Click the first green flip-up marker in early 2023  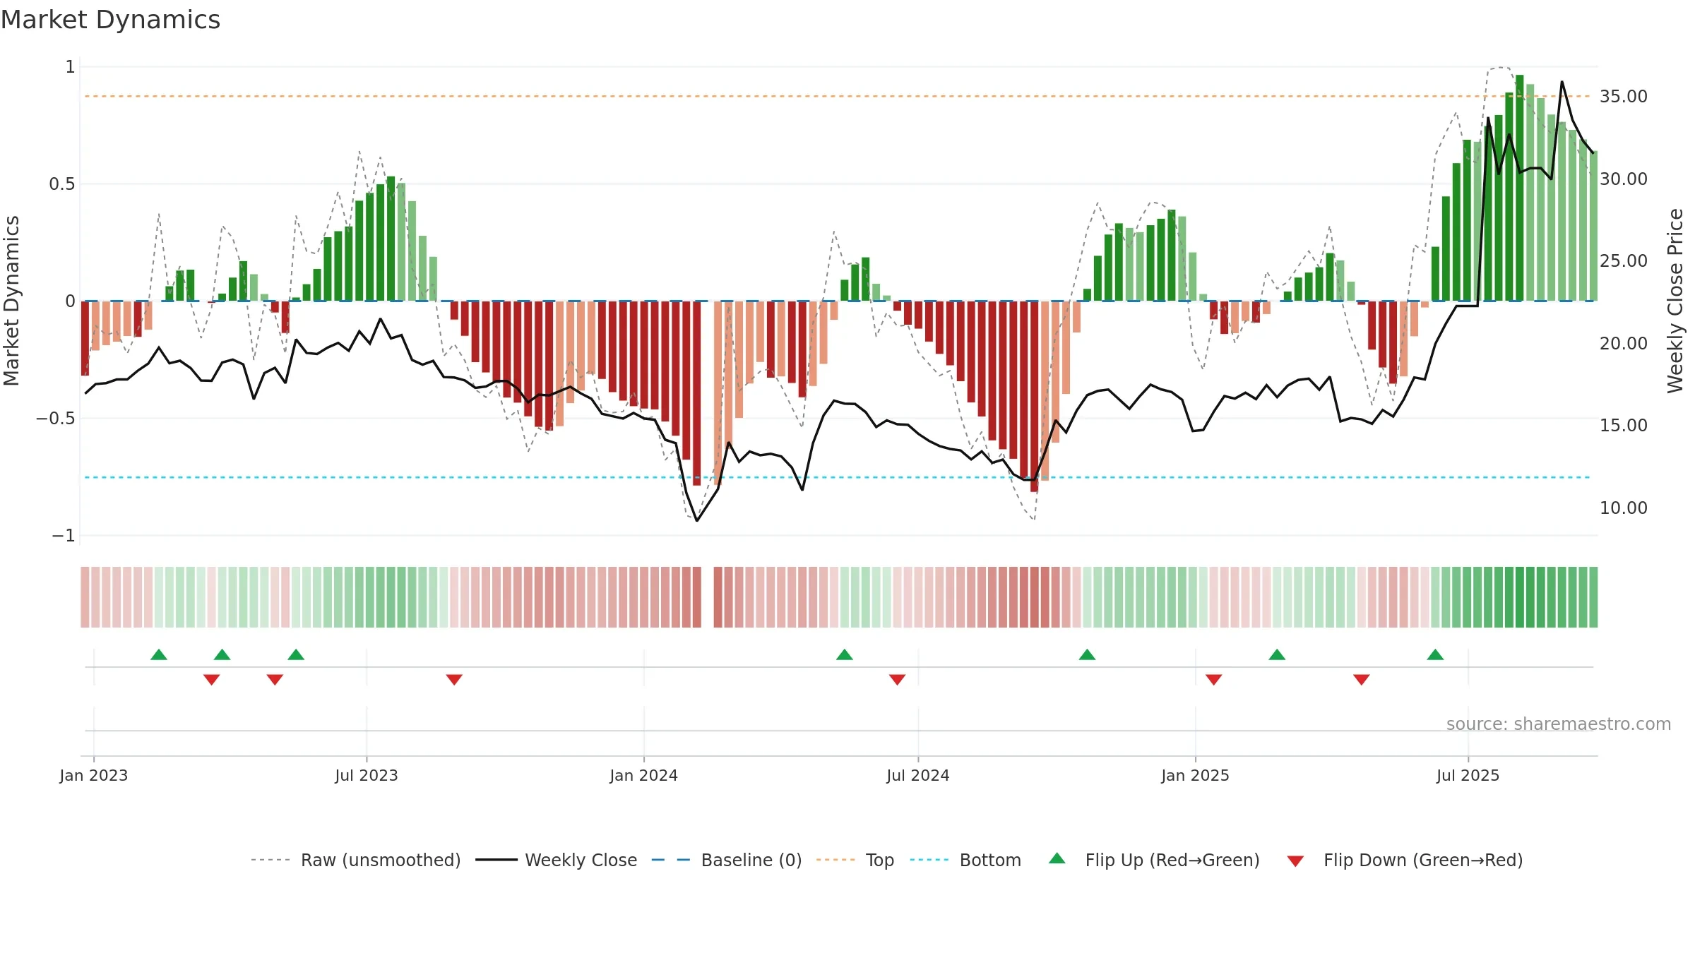coord(159,654)
